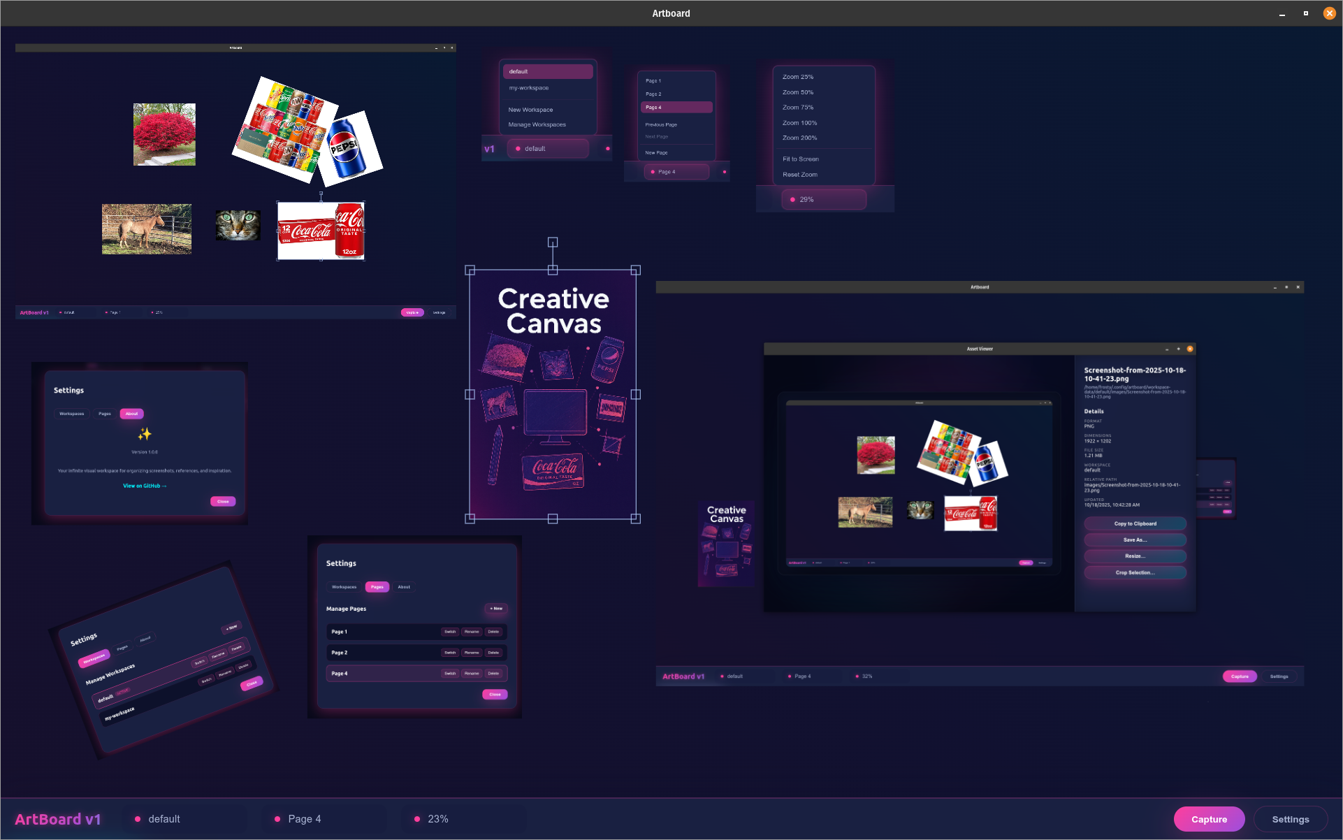This screenshot has height=840, width=1343.
Task: Maximize the Artboard window
Action: tap(1305, 13)
